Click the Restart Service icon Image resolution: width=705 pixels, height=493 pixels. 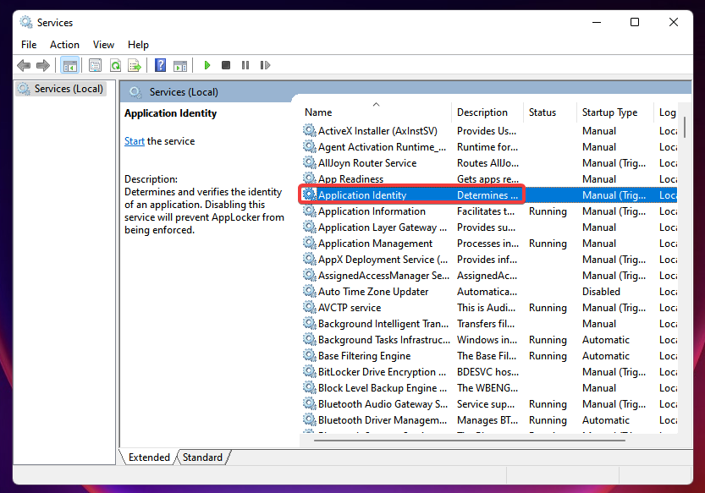tap(265, 66)
